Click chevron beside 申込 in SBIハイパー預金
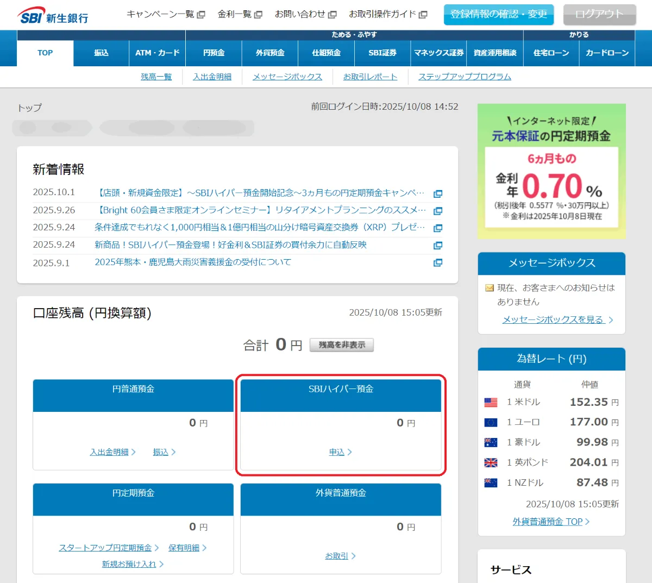The width and height of the screenshot is (652, 583). [x=350, y=452]
